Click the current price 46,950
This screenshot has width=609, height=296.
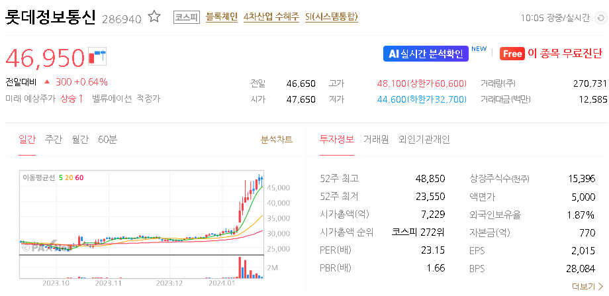point(45,57)
